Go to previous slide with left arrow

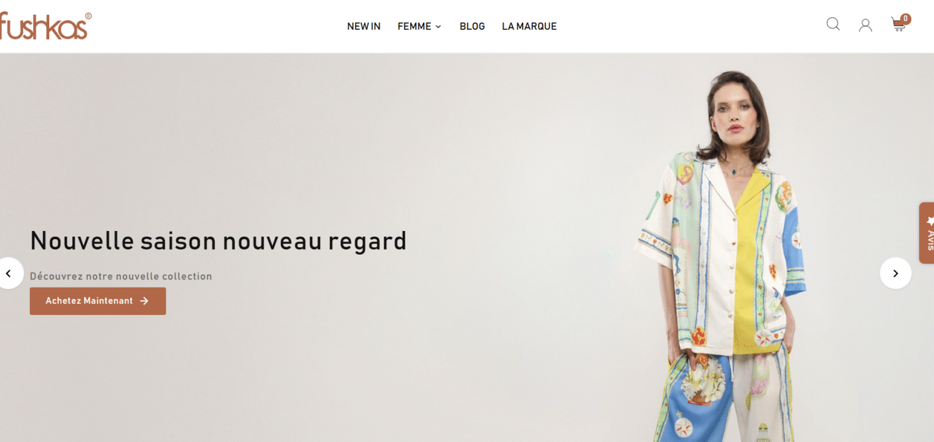(x=8, y=273)
